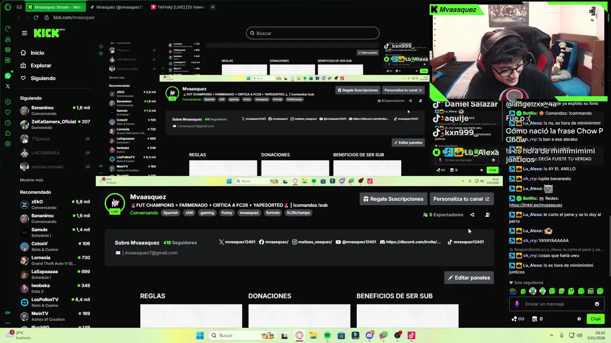Open Discord from the taskbar
Image resolution: width=611 pixels, height=343 pixels.
(x=369, y=335)
